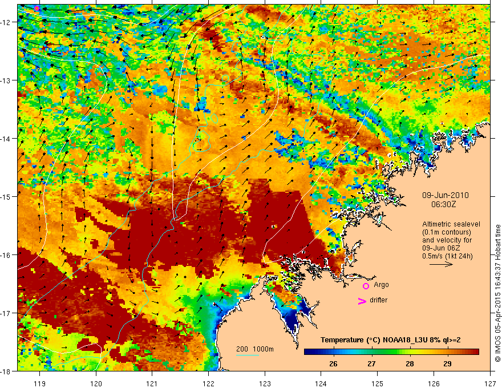This screenshot has height=388, width=502.
Task: Click the '200 1000m' depth label
Action: point(255,349)
